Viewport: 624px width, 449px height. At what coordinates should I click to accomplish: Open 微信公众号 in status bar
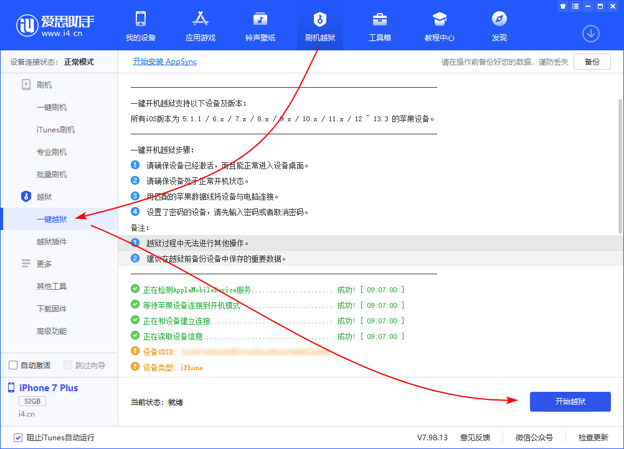tap(534, 437)
